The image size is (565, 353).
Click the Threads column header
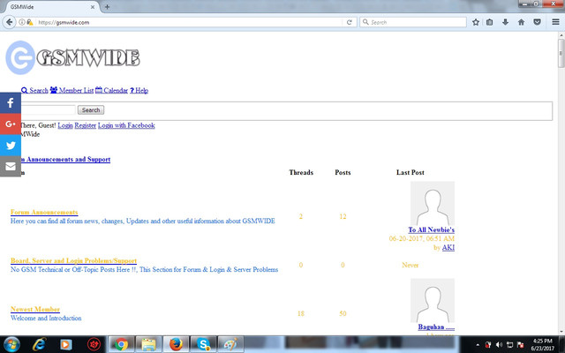pyautogui.click(x=301, y=173)
